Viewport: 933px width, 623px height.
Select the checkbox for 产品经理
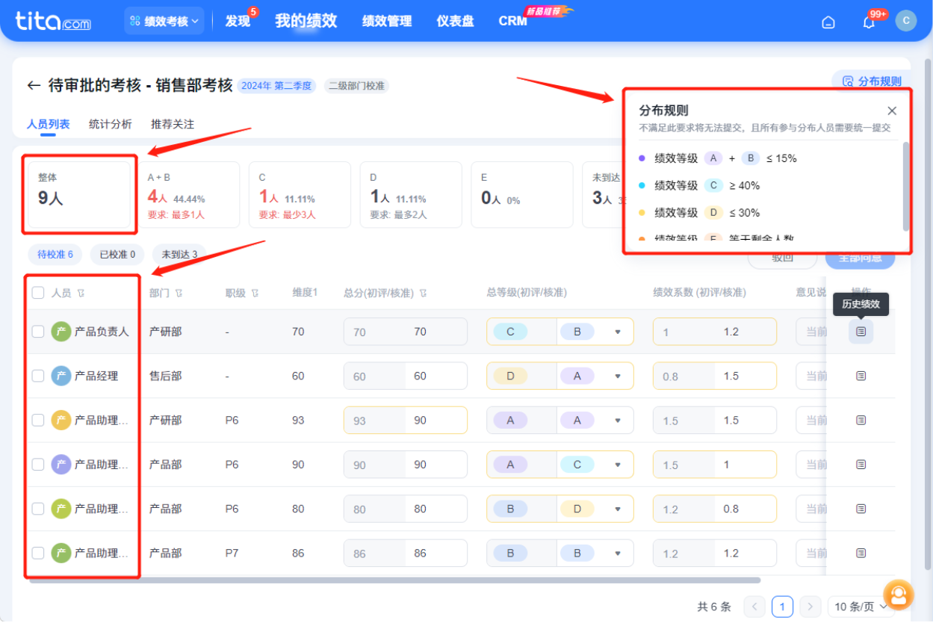(x=38, y=375)
